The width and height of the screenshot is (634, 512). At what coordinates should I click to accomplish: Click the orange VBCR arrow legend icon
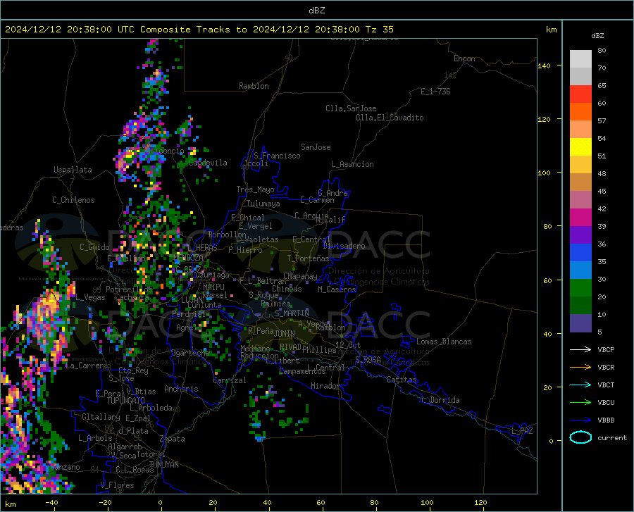(580, 368)
